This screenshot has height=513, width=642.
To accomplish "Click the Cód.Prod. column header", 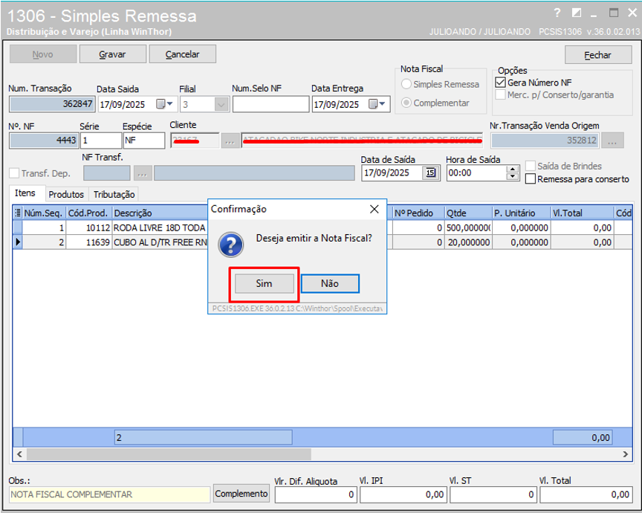I will pos(89,213).
